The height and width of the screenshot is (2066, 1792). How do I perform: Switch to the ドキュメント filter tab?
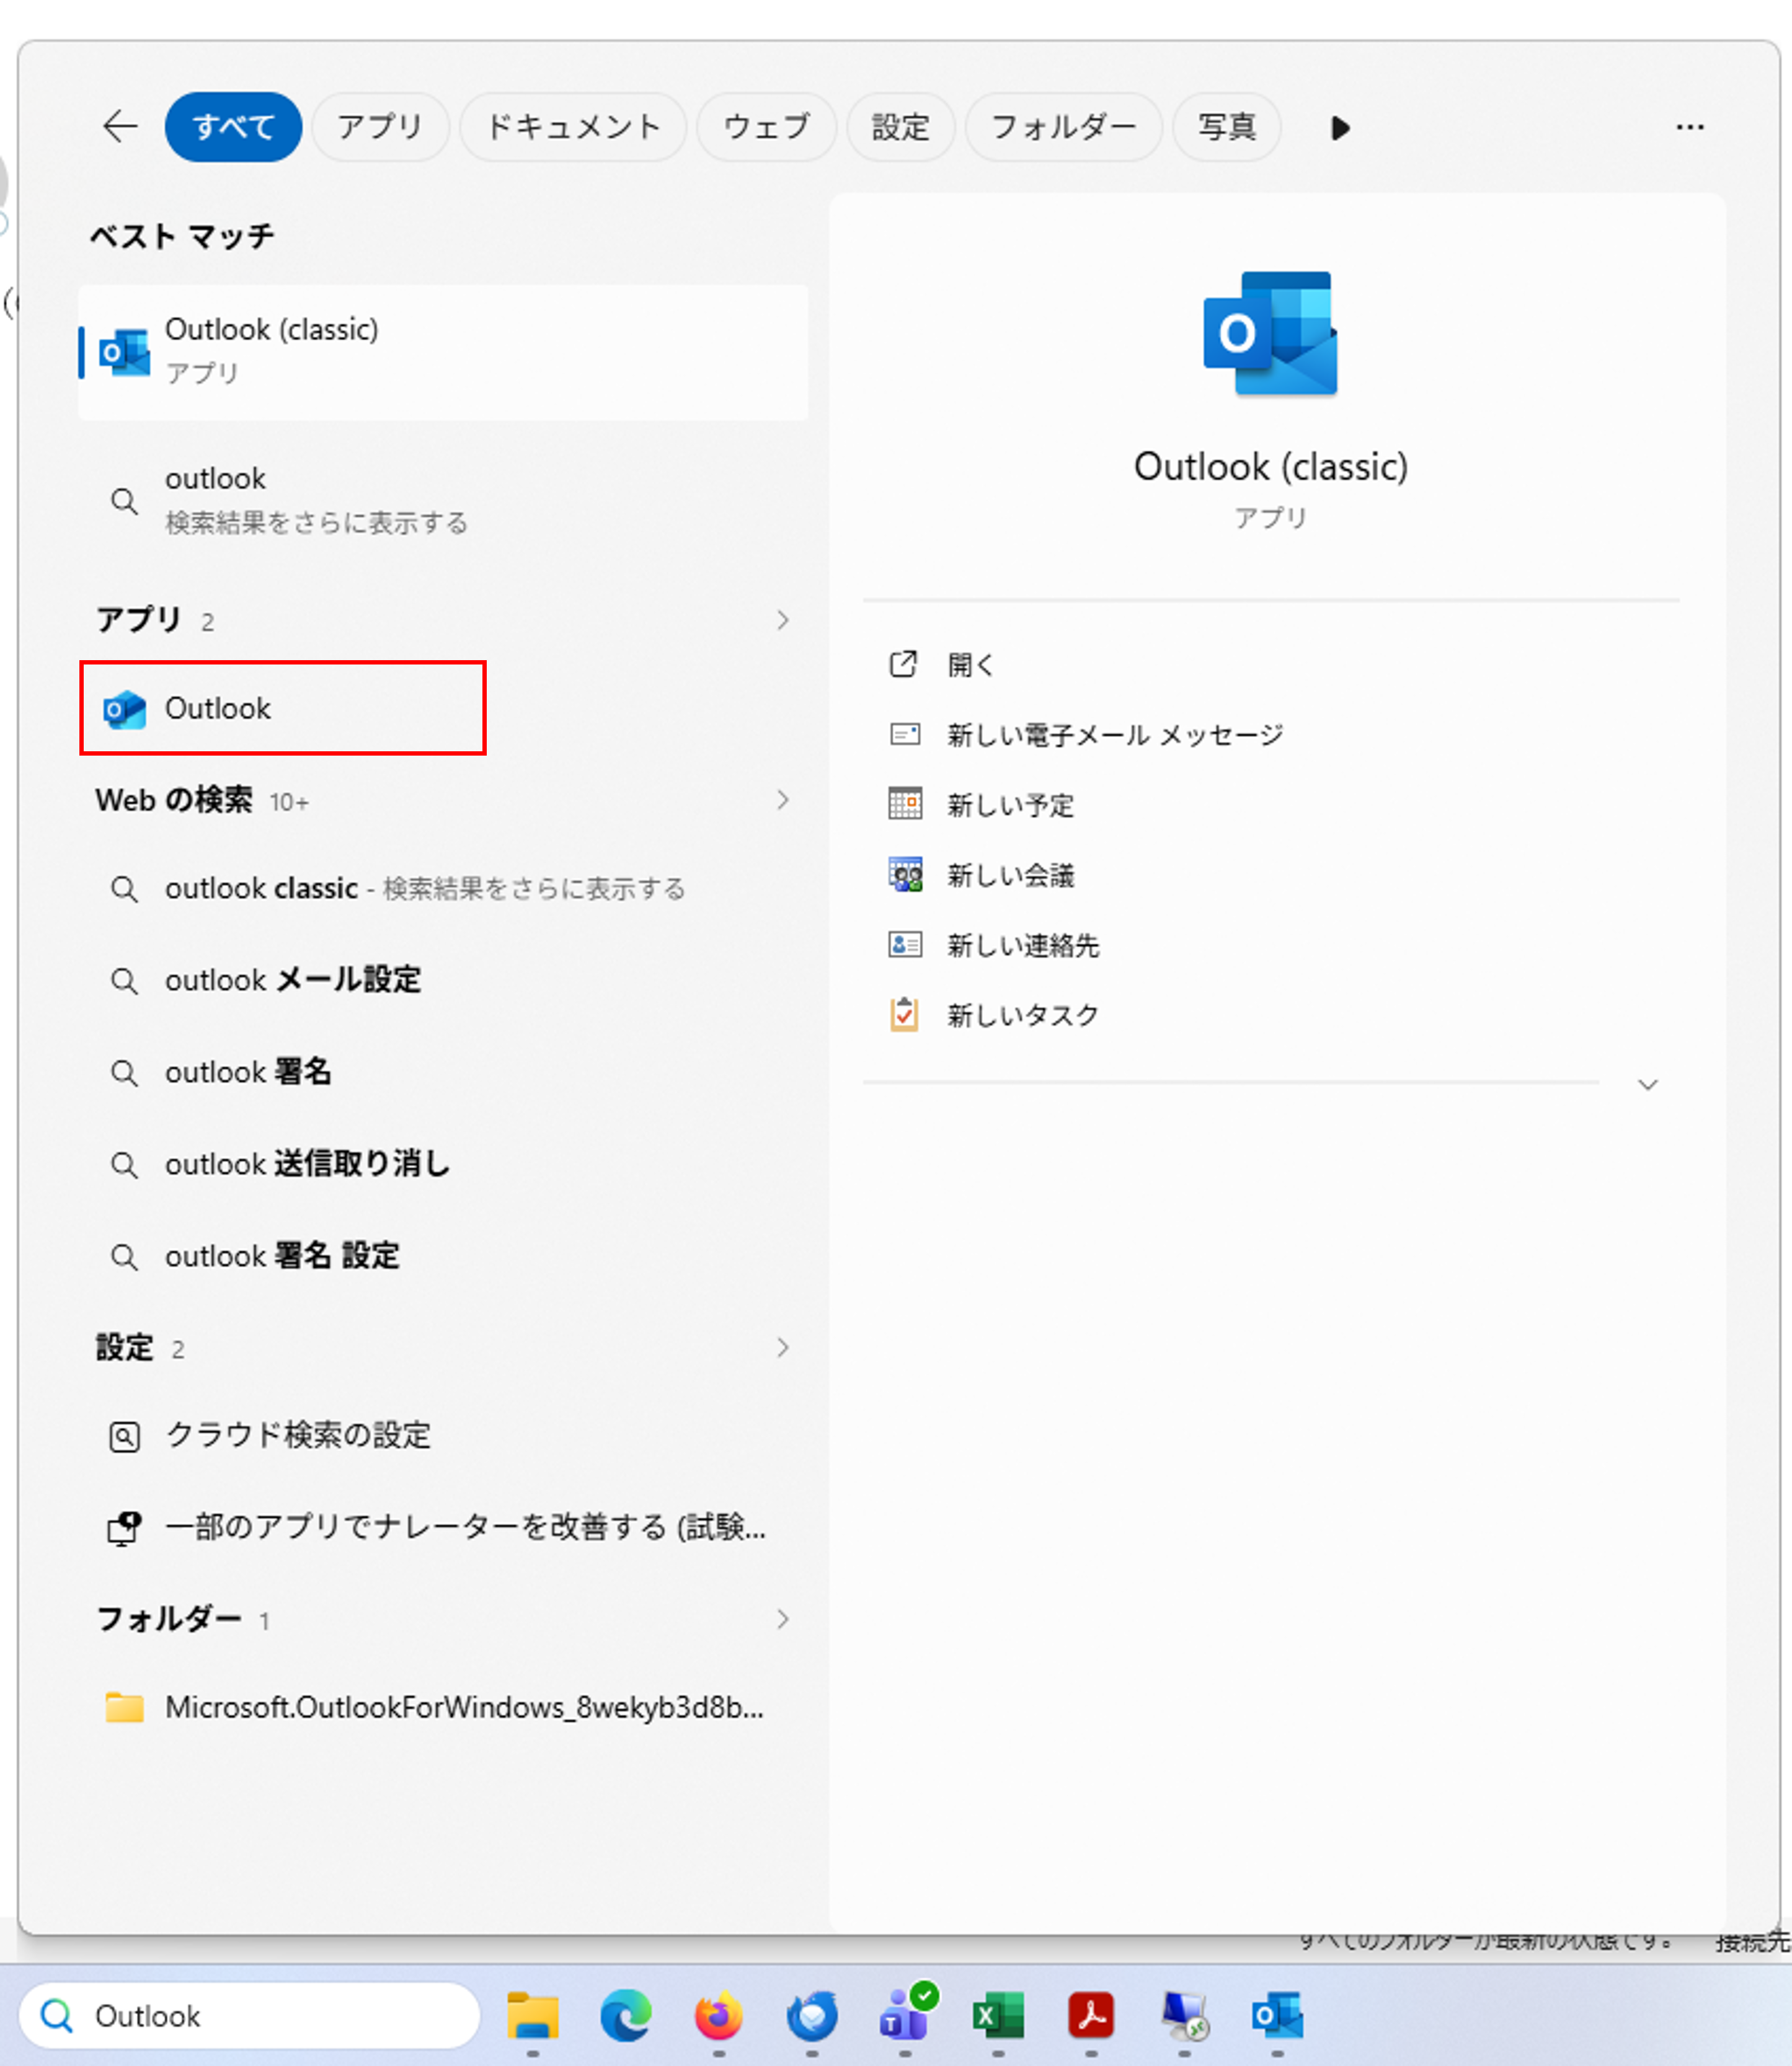[573, 127]
